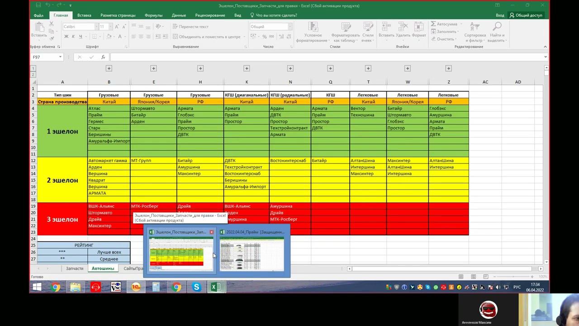The image size is (579, 326).
Task: Expand column group above column B
Action: click(109, 68)
